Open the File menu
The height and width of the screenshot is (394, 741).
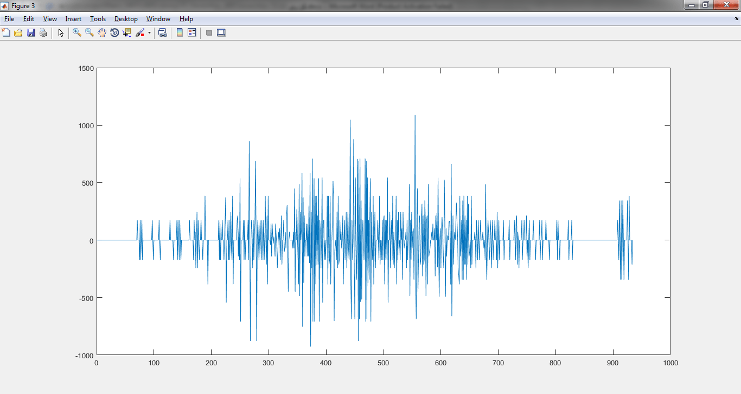coord(9,19)
